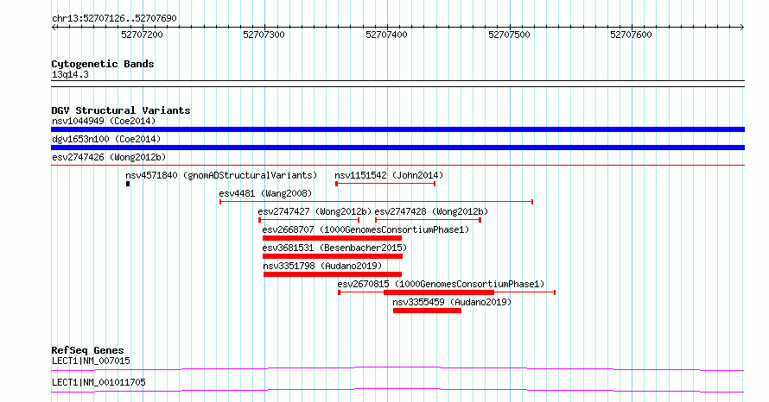Screen dimensions: 769x402
Task: Click the right arrow of the ruler
Action: pos(742,28)
